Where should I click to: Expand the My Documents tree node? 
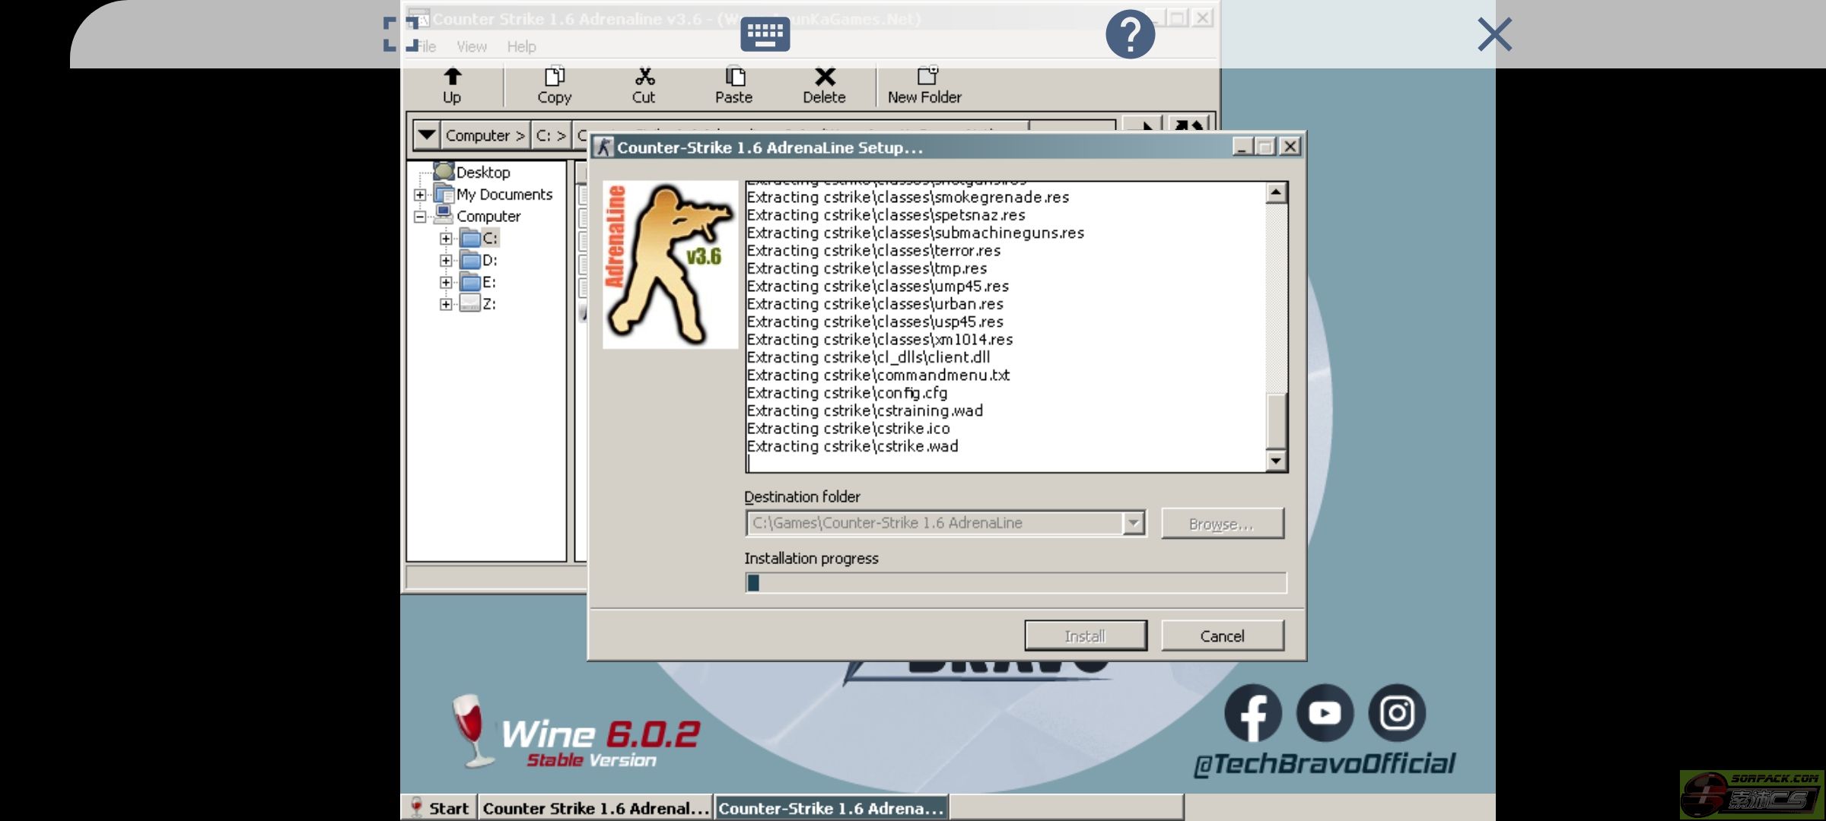[420, 195]
